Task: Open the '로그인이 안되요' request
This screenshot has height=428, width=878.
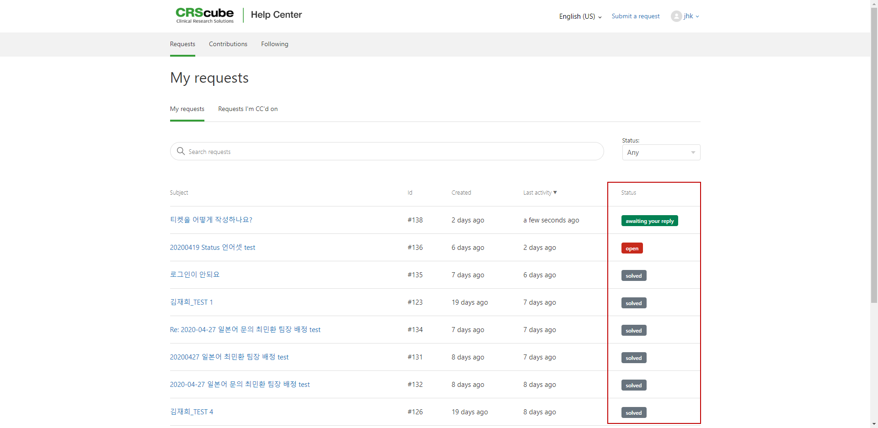Action: (194, 275)
